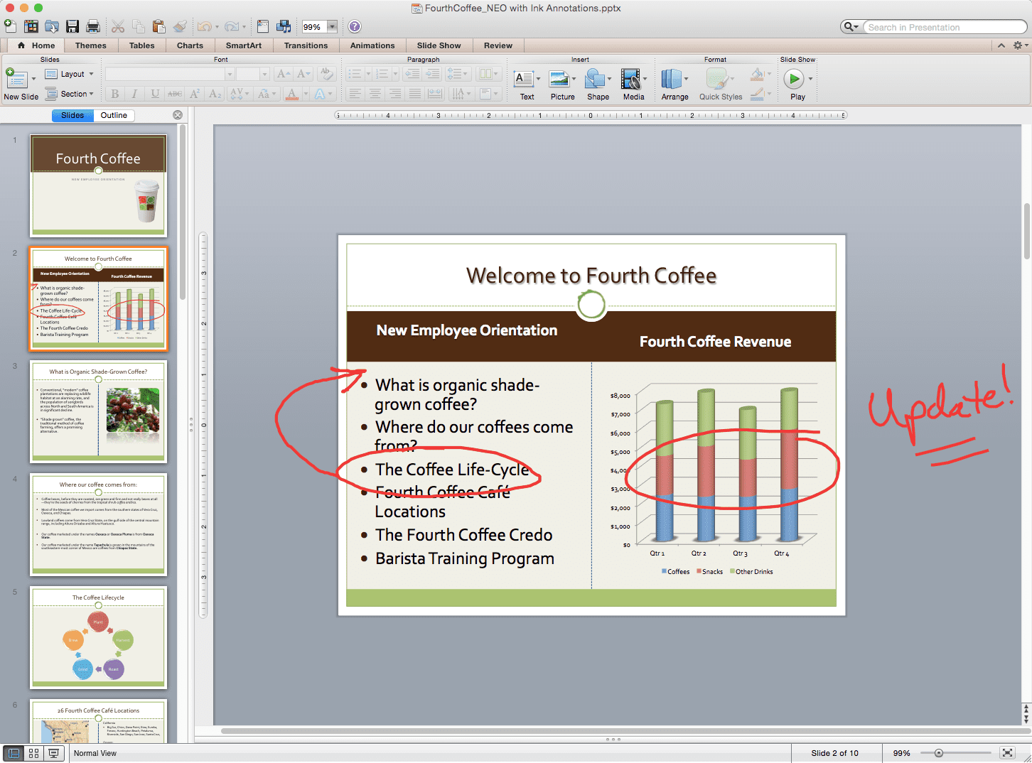1032x763 pixels.
Task: Switch to Normal view button in status bar
Action: pyautogui.click(x=14, y=753)
